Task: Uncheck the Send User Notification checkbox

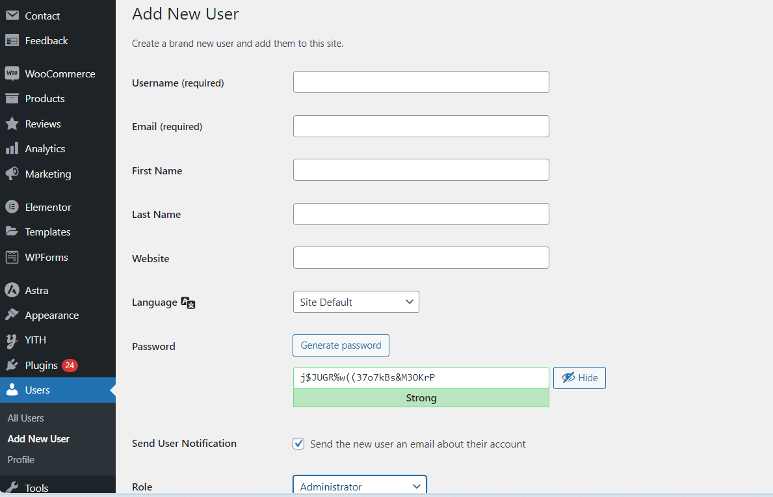Action: coord(298,443)
